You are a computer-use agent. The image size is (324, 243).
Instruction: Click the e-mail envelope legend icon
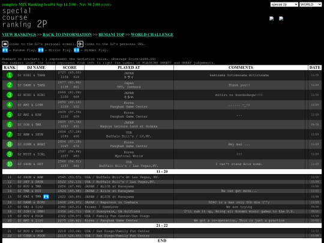click(5, 44)
